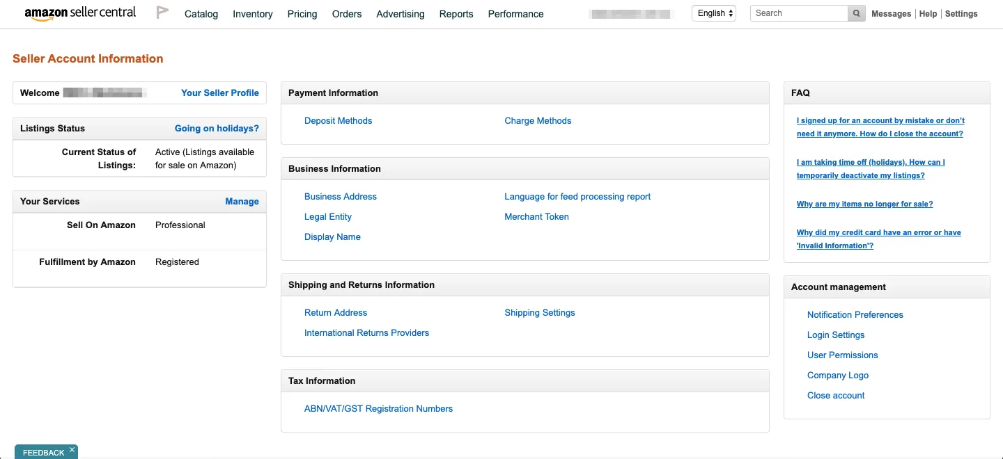This screenshot has height=459, width=1003.
Task: Open the Settings menu in header
Action: coord(961,14)
